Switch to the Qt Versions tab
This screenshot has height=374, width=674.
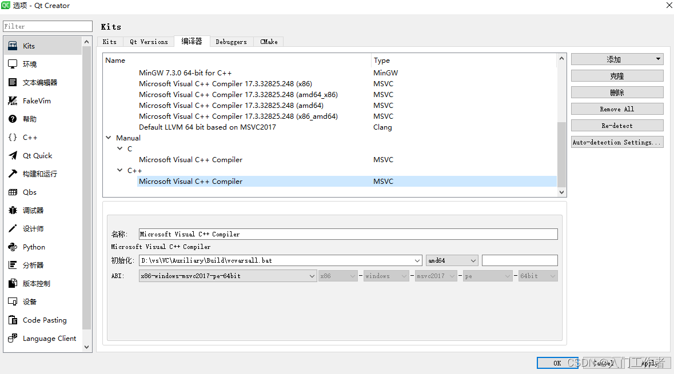click(148, 41)
